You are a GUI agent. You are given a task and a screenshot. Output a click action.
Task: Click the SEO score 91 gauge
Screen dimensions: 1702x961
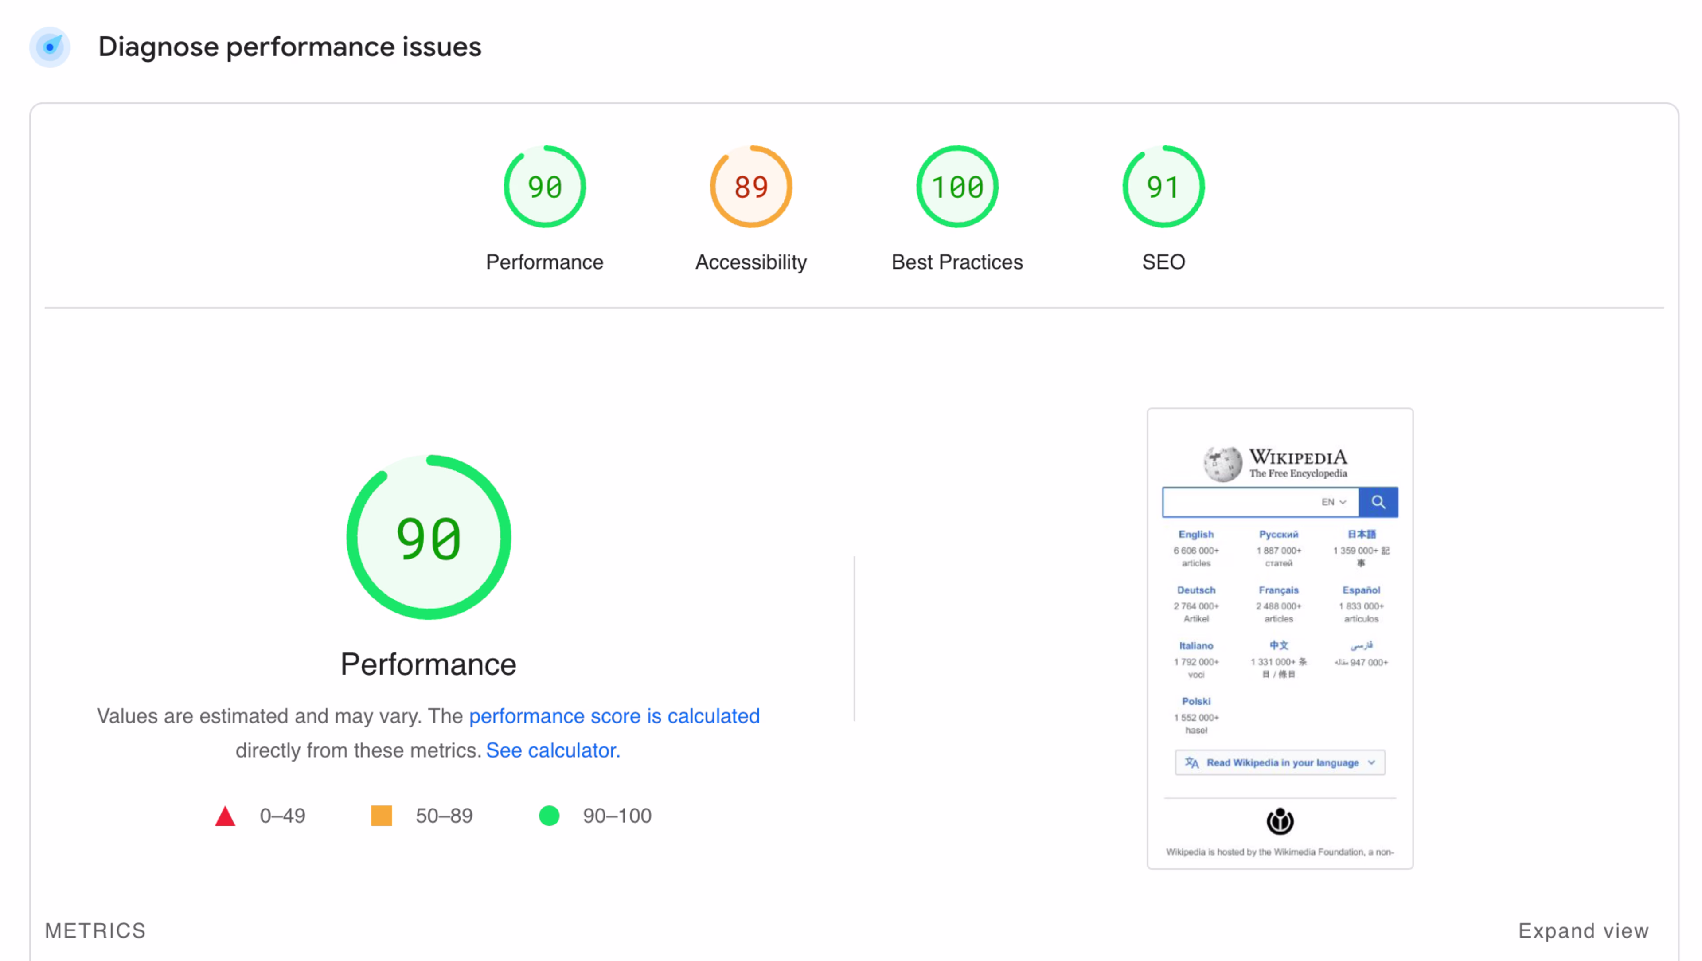pyautogui.click(x=1163, y=187)
